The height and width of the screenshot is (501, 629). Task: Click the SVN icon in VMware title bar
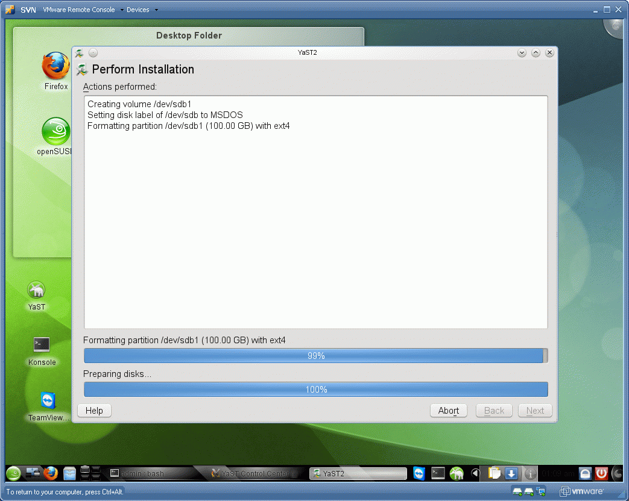(x=10, y=9)
